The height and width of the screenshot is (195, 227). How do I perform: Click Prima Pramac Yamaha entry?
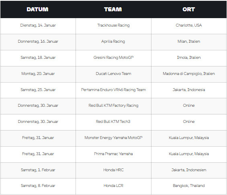(x=113, y=154)
